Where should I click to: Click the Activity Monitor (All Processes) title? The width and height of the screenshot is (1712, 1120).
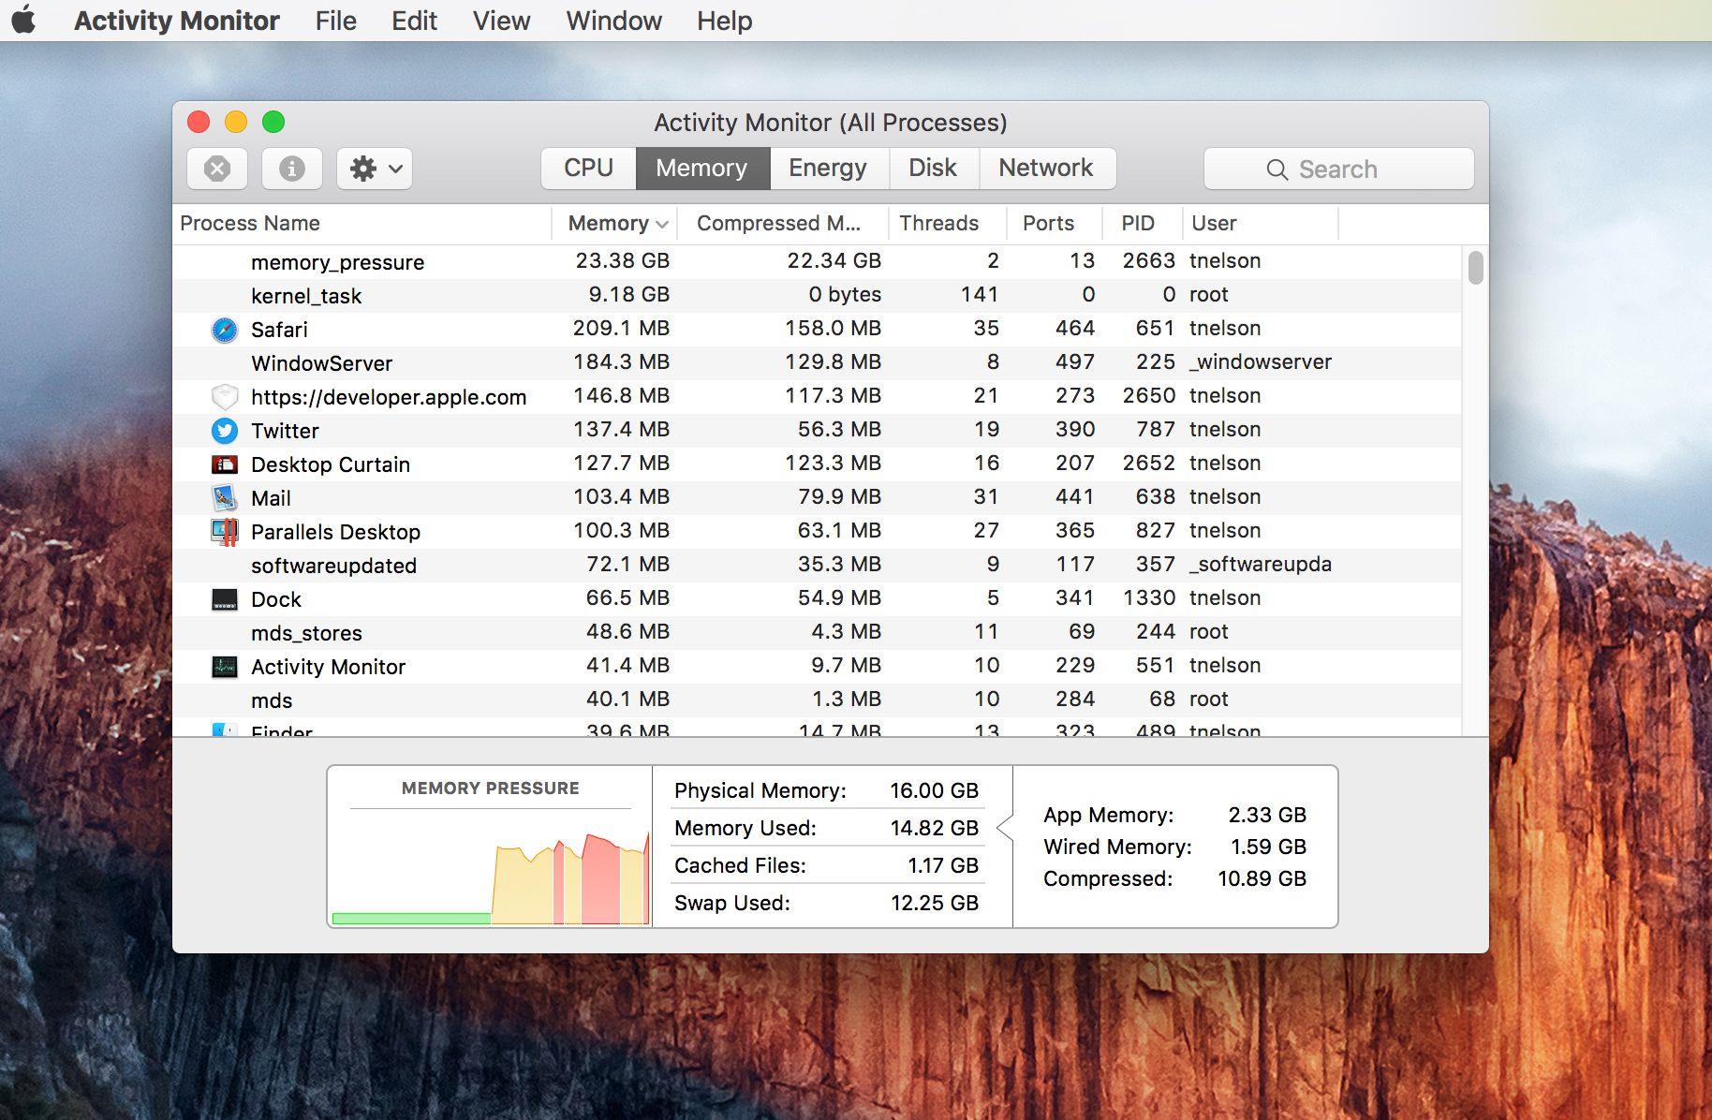tap(830, 123)
